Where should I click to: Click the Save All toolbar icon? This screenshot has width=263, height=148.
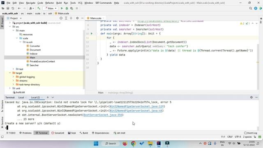8,8
